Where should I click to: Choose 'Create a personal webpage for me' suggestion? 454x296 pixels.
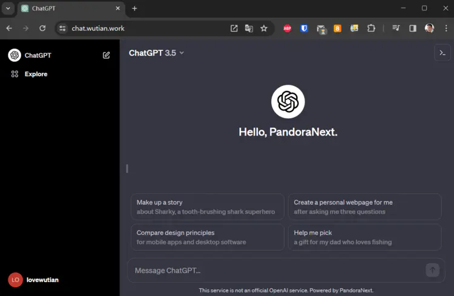[365, 207]
